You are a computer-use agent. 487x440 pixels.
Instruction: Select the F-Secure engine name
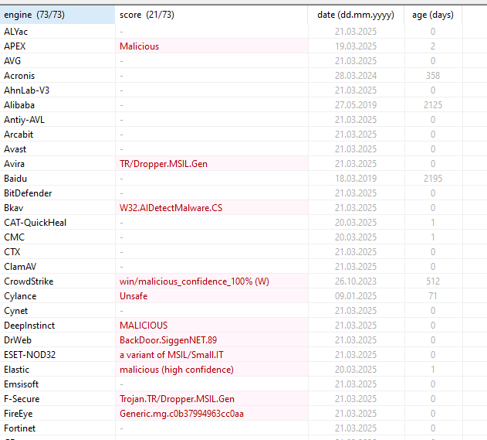coord(22,399)
